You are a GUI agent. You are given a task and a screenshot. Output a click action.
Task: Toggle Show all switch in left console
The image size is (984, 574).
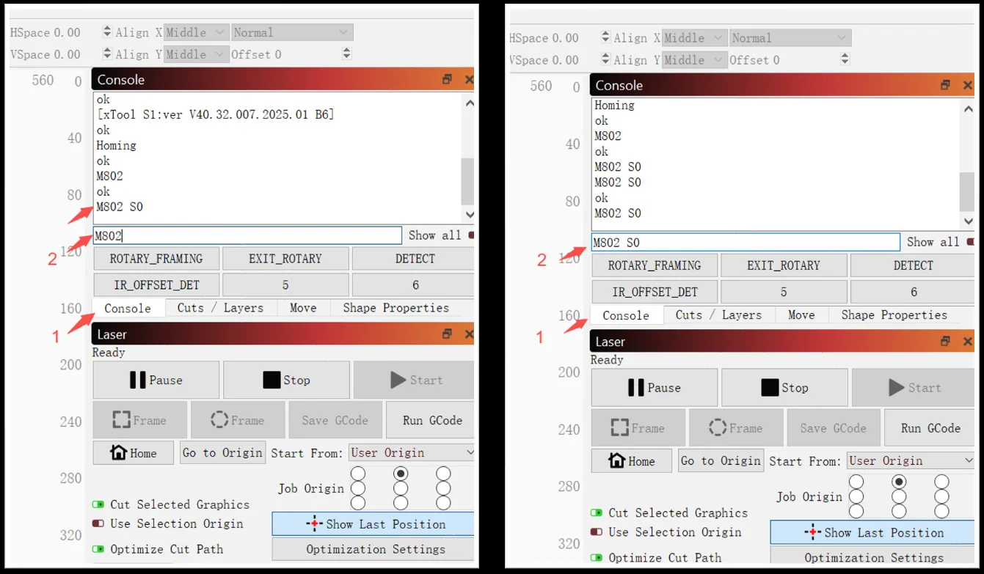coord(470,235)
